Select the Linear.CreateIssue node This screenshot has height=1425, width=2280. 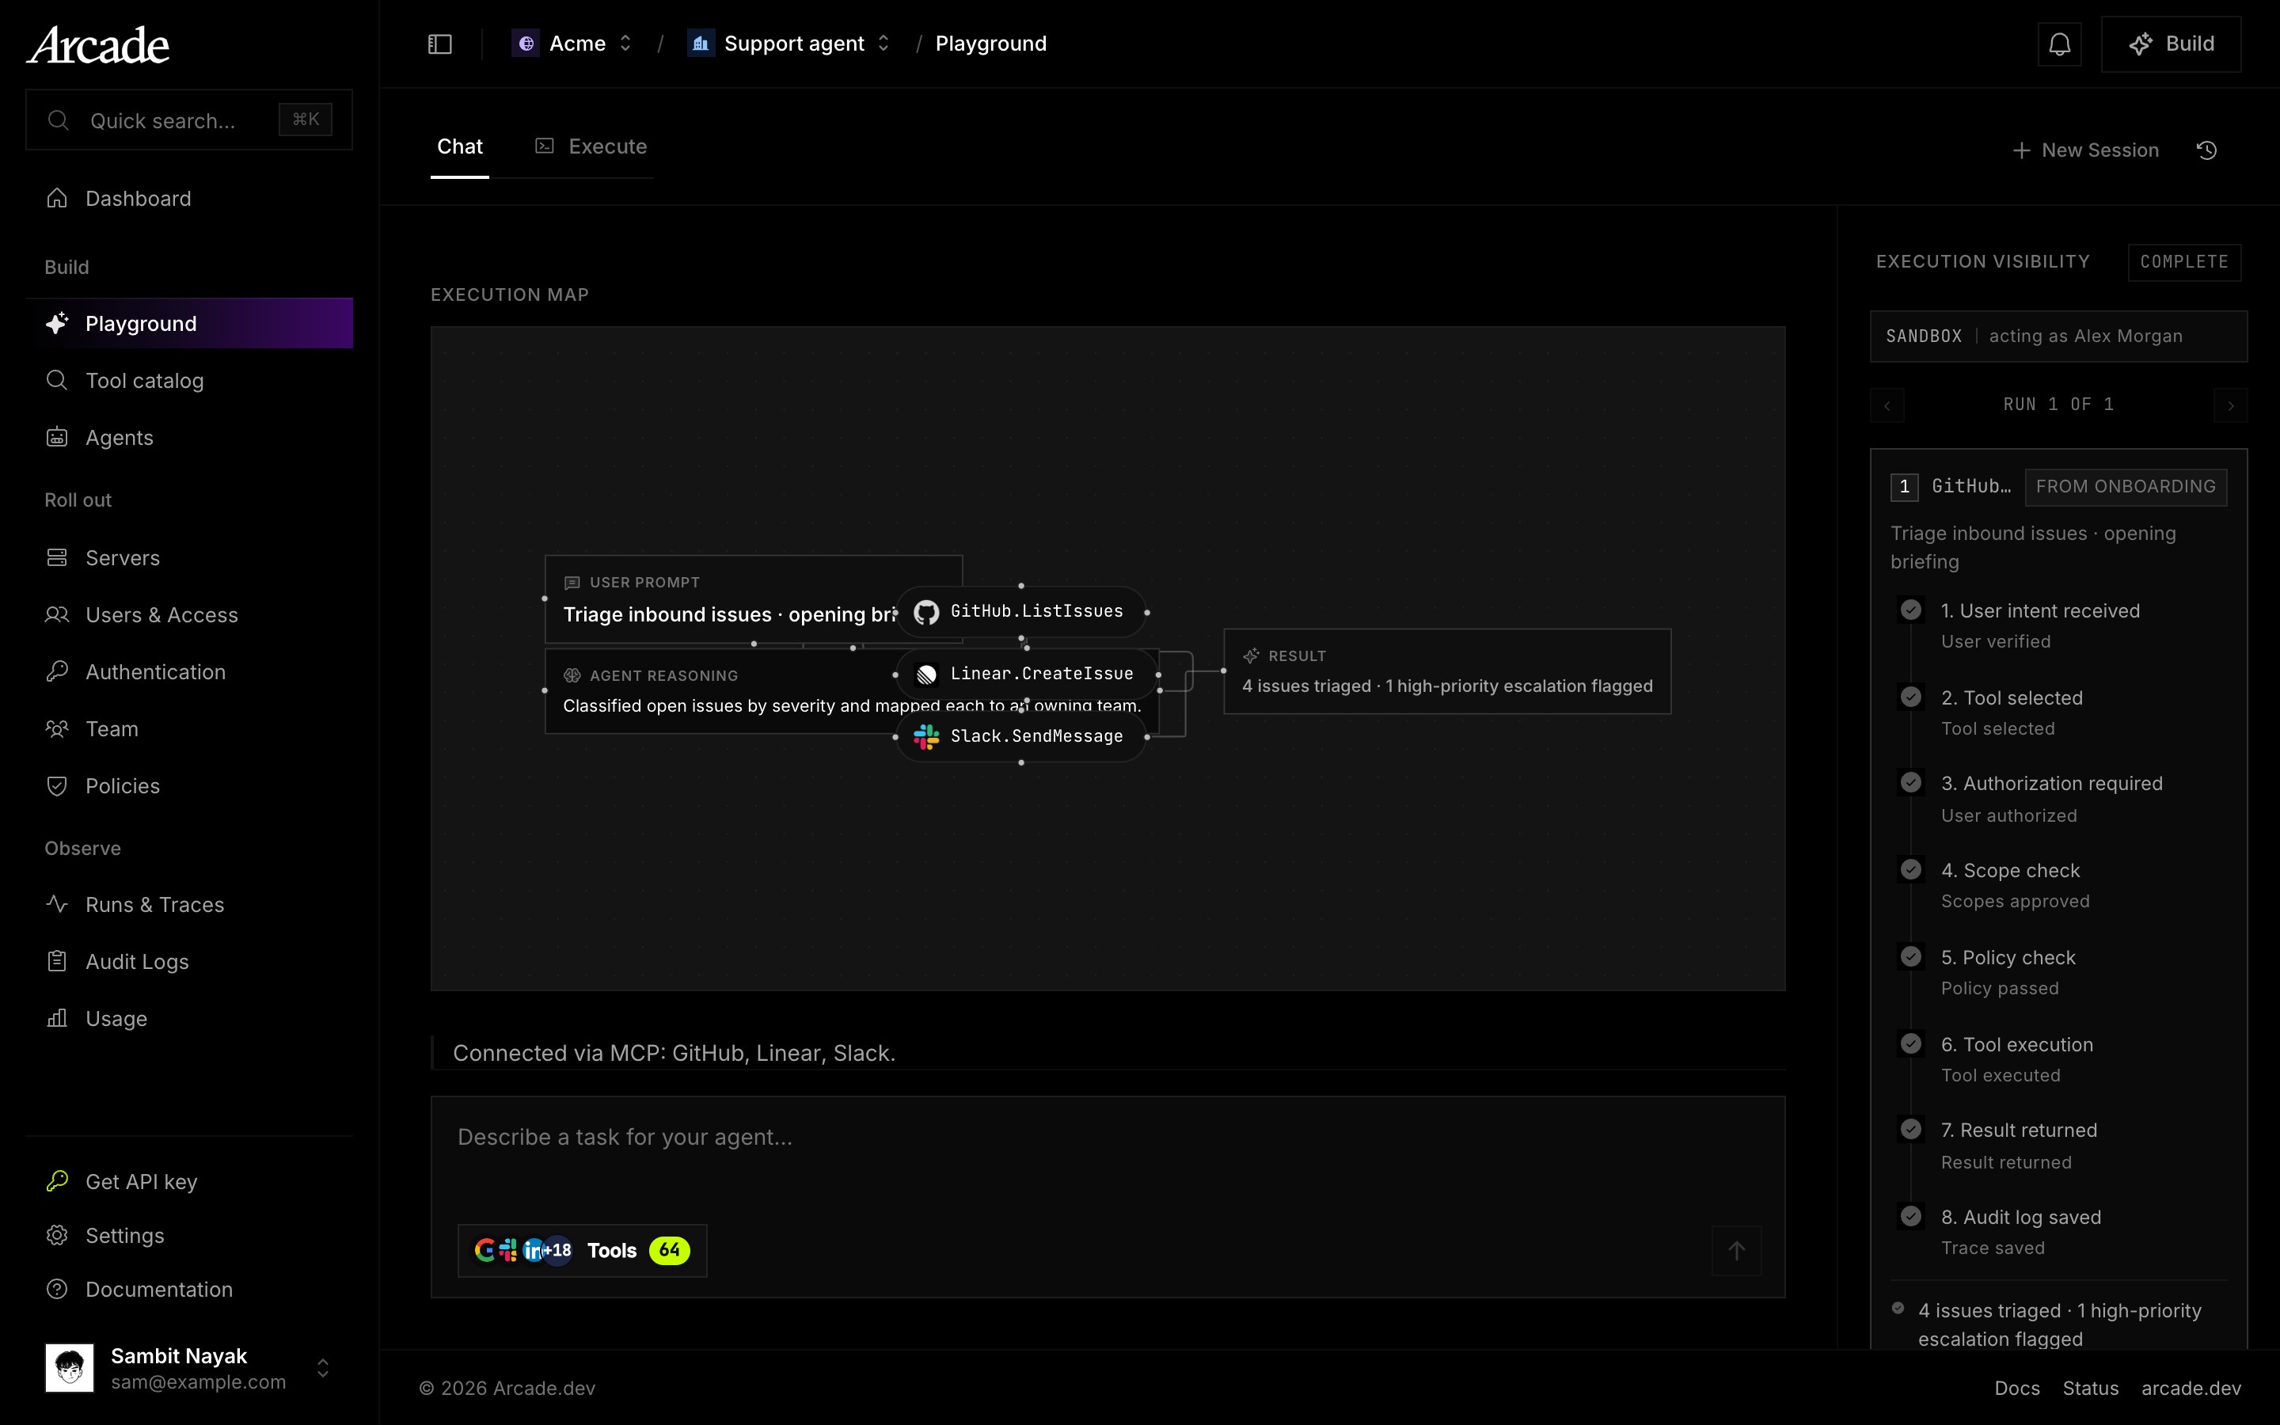point(1026,674)
